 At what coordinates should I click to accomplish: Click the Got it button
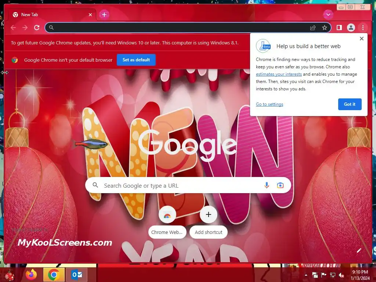click(x=350, y=104)
